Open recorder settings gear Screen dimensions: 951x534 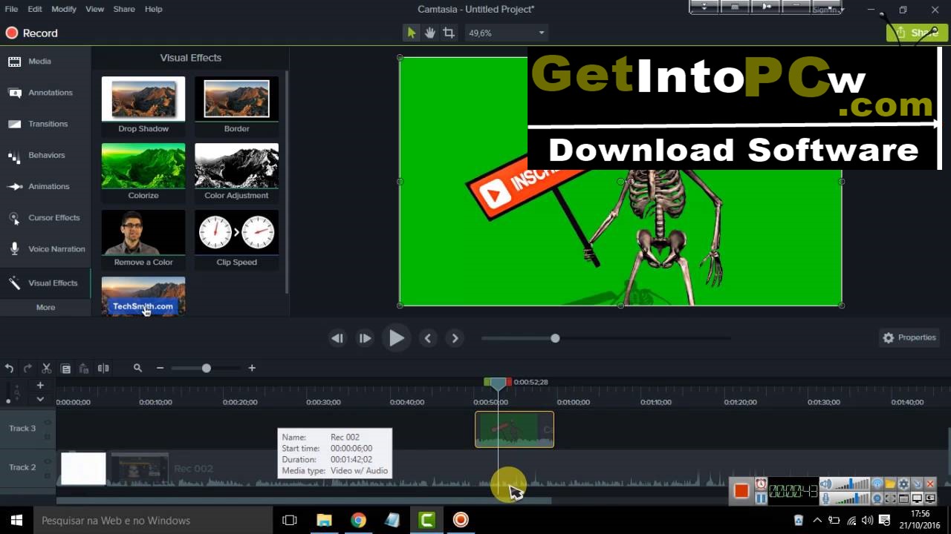[x=903, y=484]
